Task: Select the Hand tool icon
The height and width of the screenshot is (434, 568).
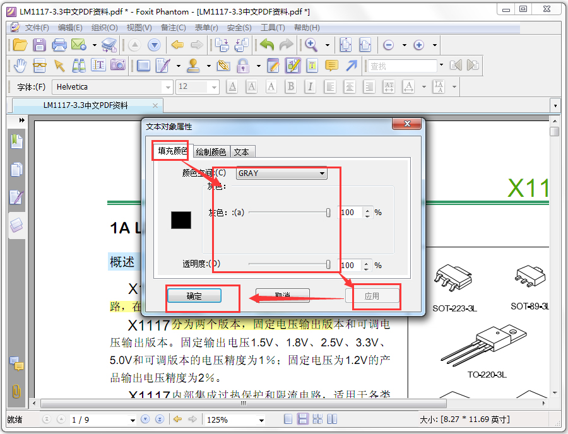Action: [20, 66]
